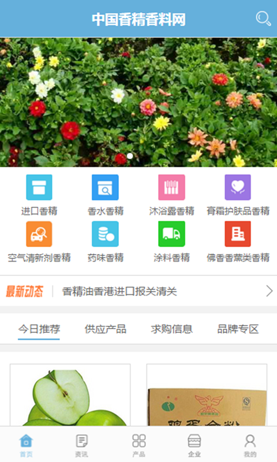The height and width of the screenshot is (462, 277).
Task: Switch to the 品牌专区 tab
Action: 238,329
